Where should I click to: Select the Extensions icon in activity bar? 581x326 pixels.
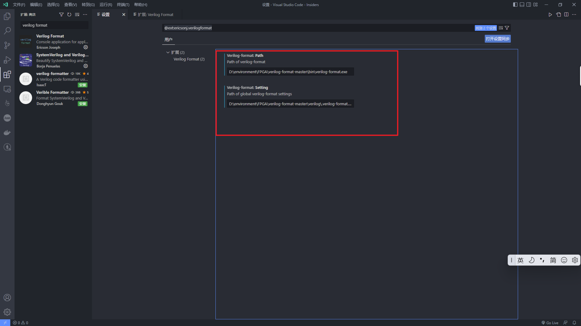pos(7,75)
